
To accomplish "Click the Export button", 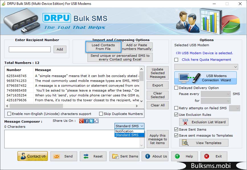I will (x=158, y=85).
